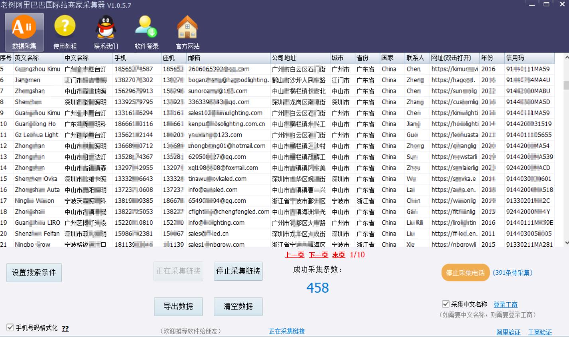Select row 17 city cell '宁波市'
The image size is (569, 337).
342,201
